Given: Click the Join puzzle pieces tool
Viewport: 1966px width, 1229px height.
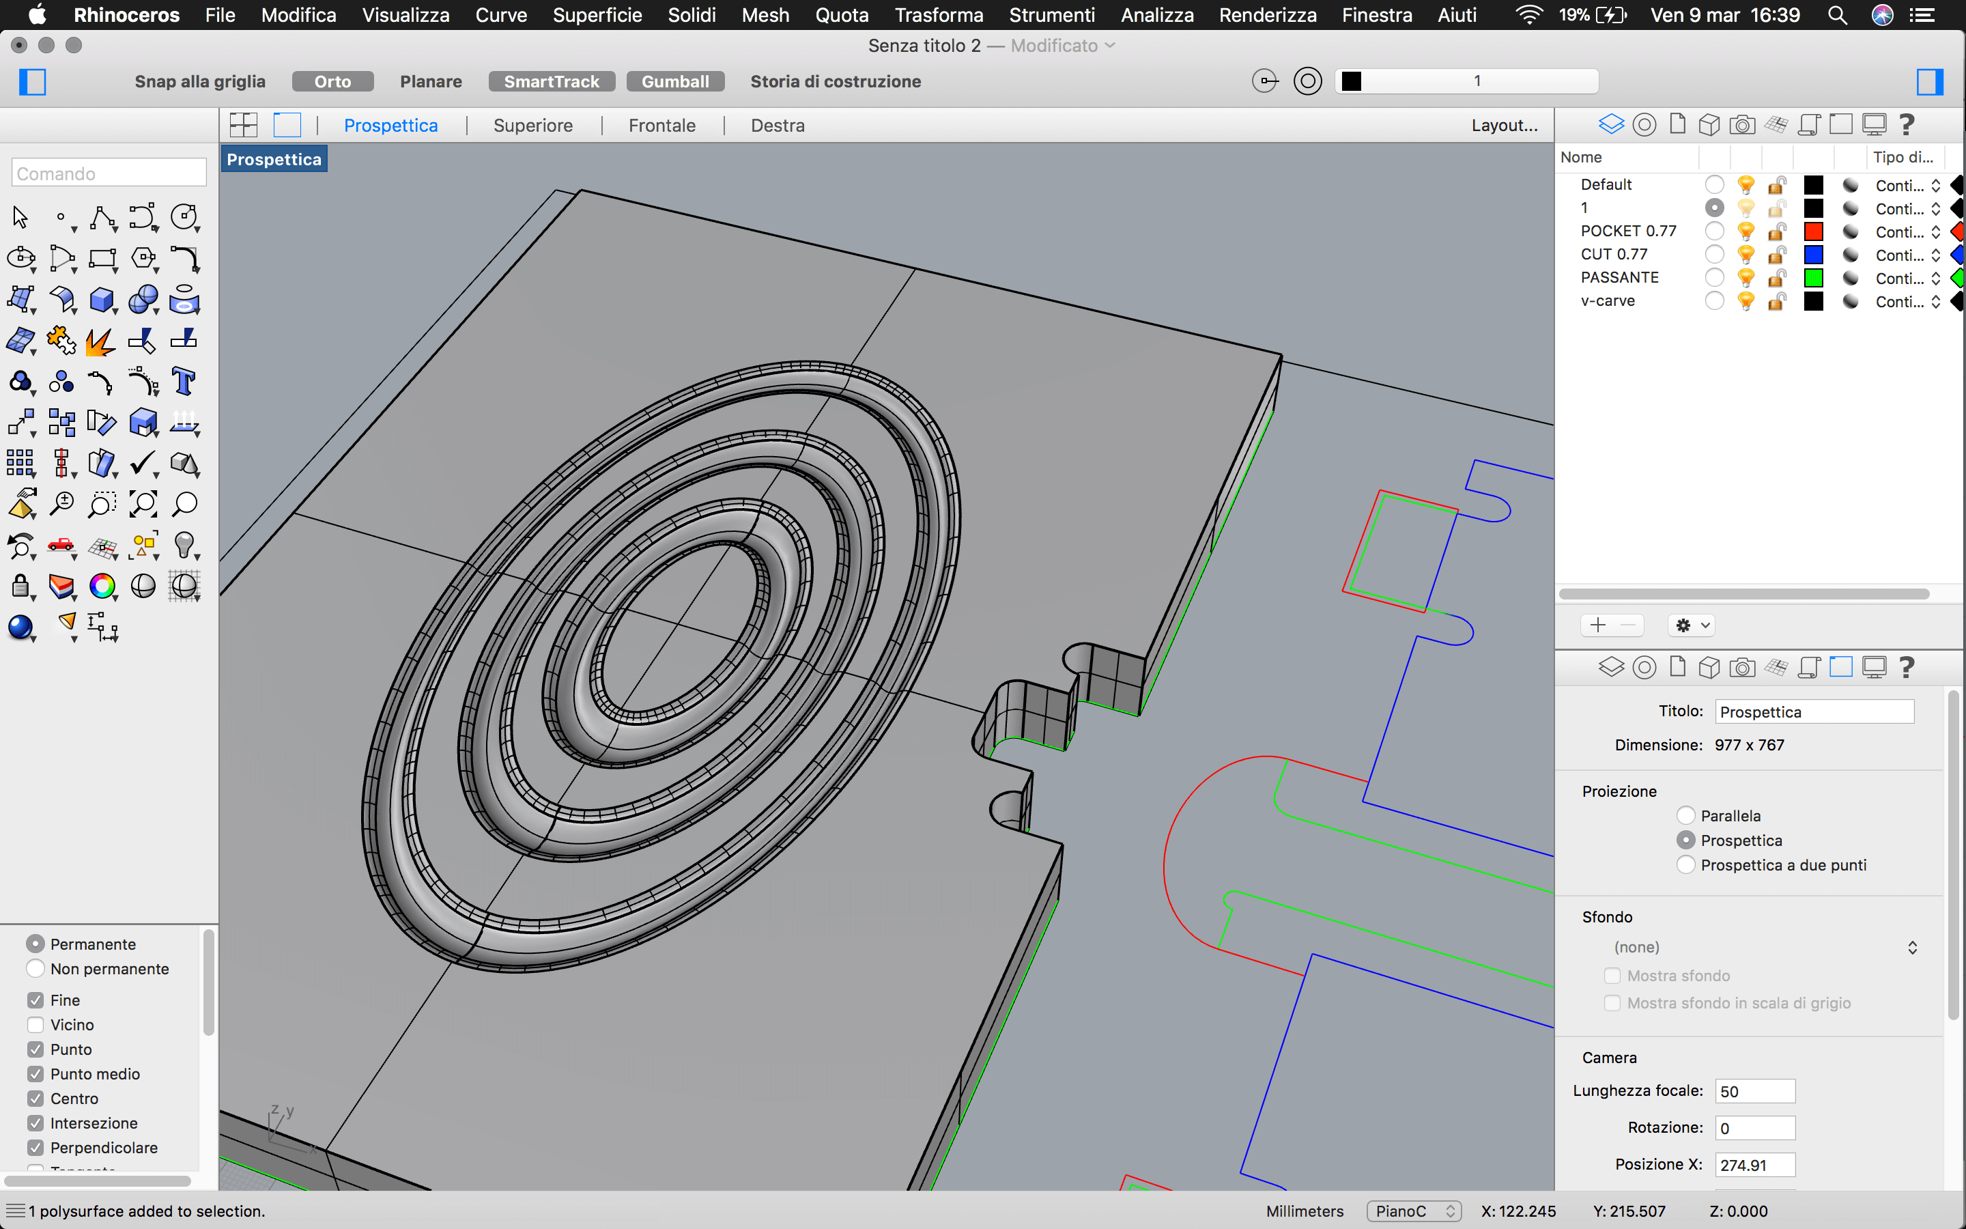Looking at the screenshot, I should click(61, 341).
